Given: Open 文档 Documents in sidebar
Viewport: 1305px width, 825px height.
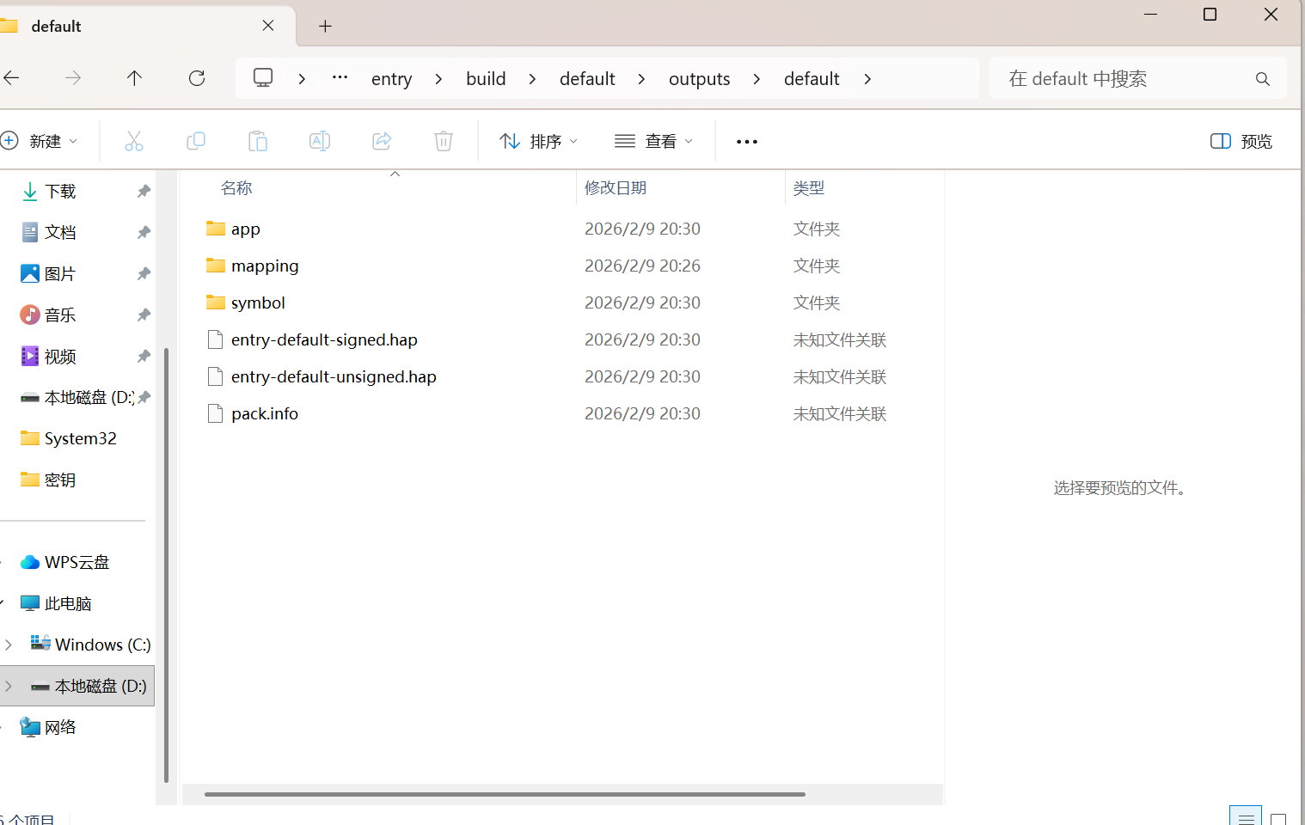Looking at the screenshot, I should (x=60, y=232).
